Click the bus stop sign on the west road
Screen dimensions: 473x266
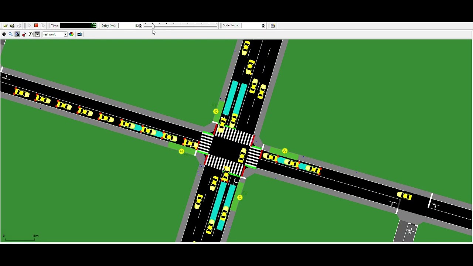[181, 151]
